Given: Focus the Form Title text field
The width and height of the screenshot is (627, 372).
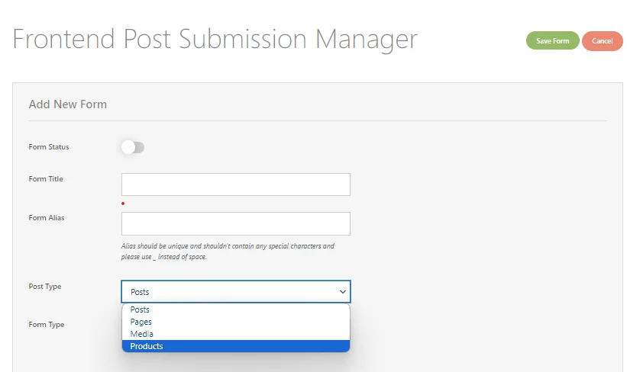Looking at the screenshot, I should (235, 184).
